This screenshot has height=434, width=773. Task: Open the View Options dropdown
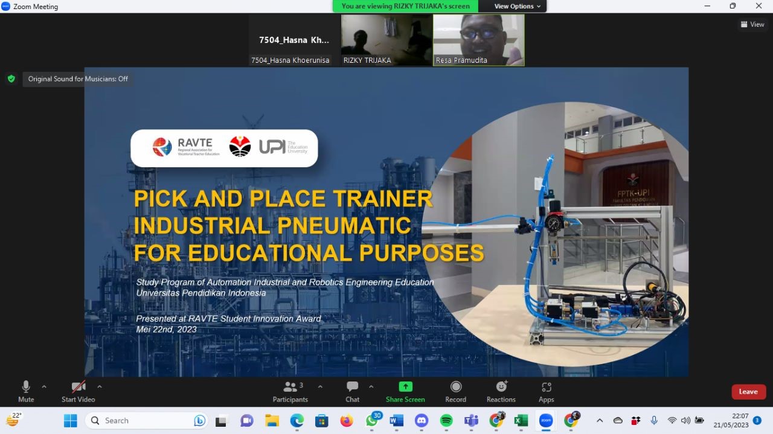coord(518,6)
